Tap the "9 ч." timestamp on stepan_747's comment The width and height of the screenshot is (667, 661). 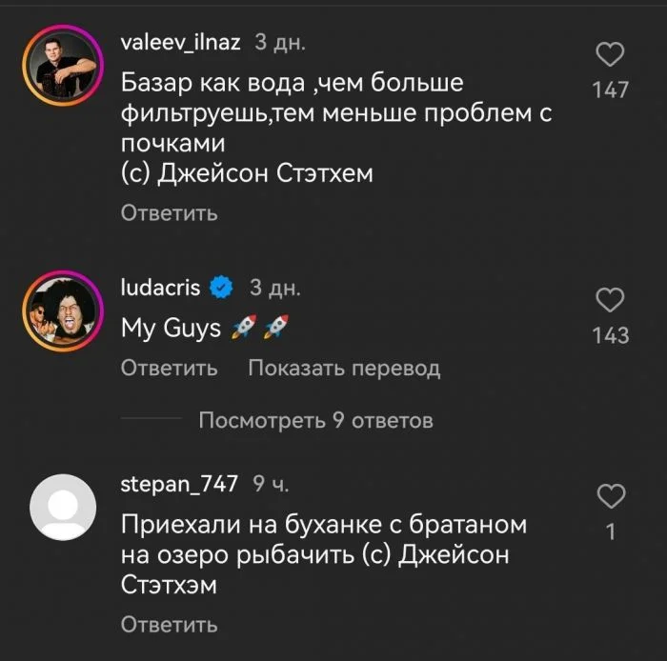[x=271, y=484]
